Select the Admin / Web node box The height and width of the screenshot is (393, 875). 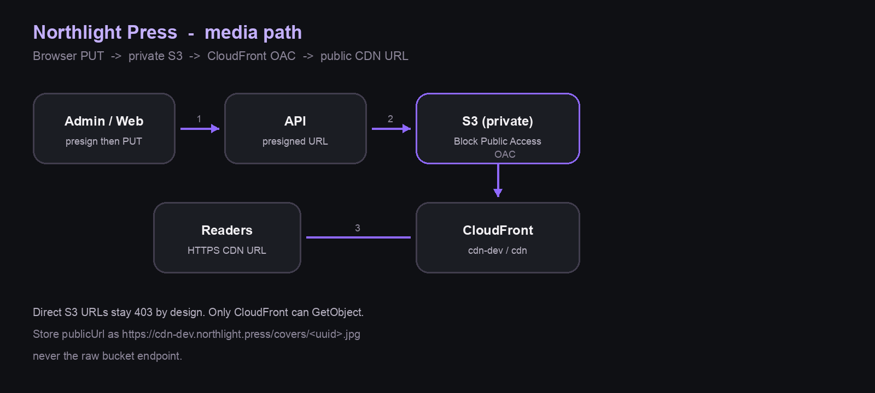pos(104,128)
